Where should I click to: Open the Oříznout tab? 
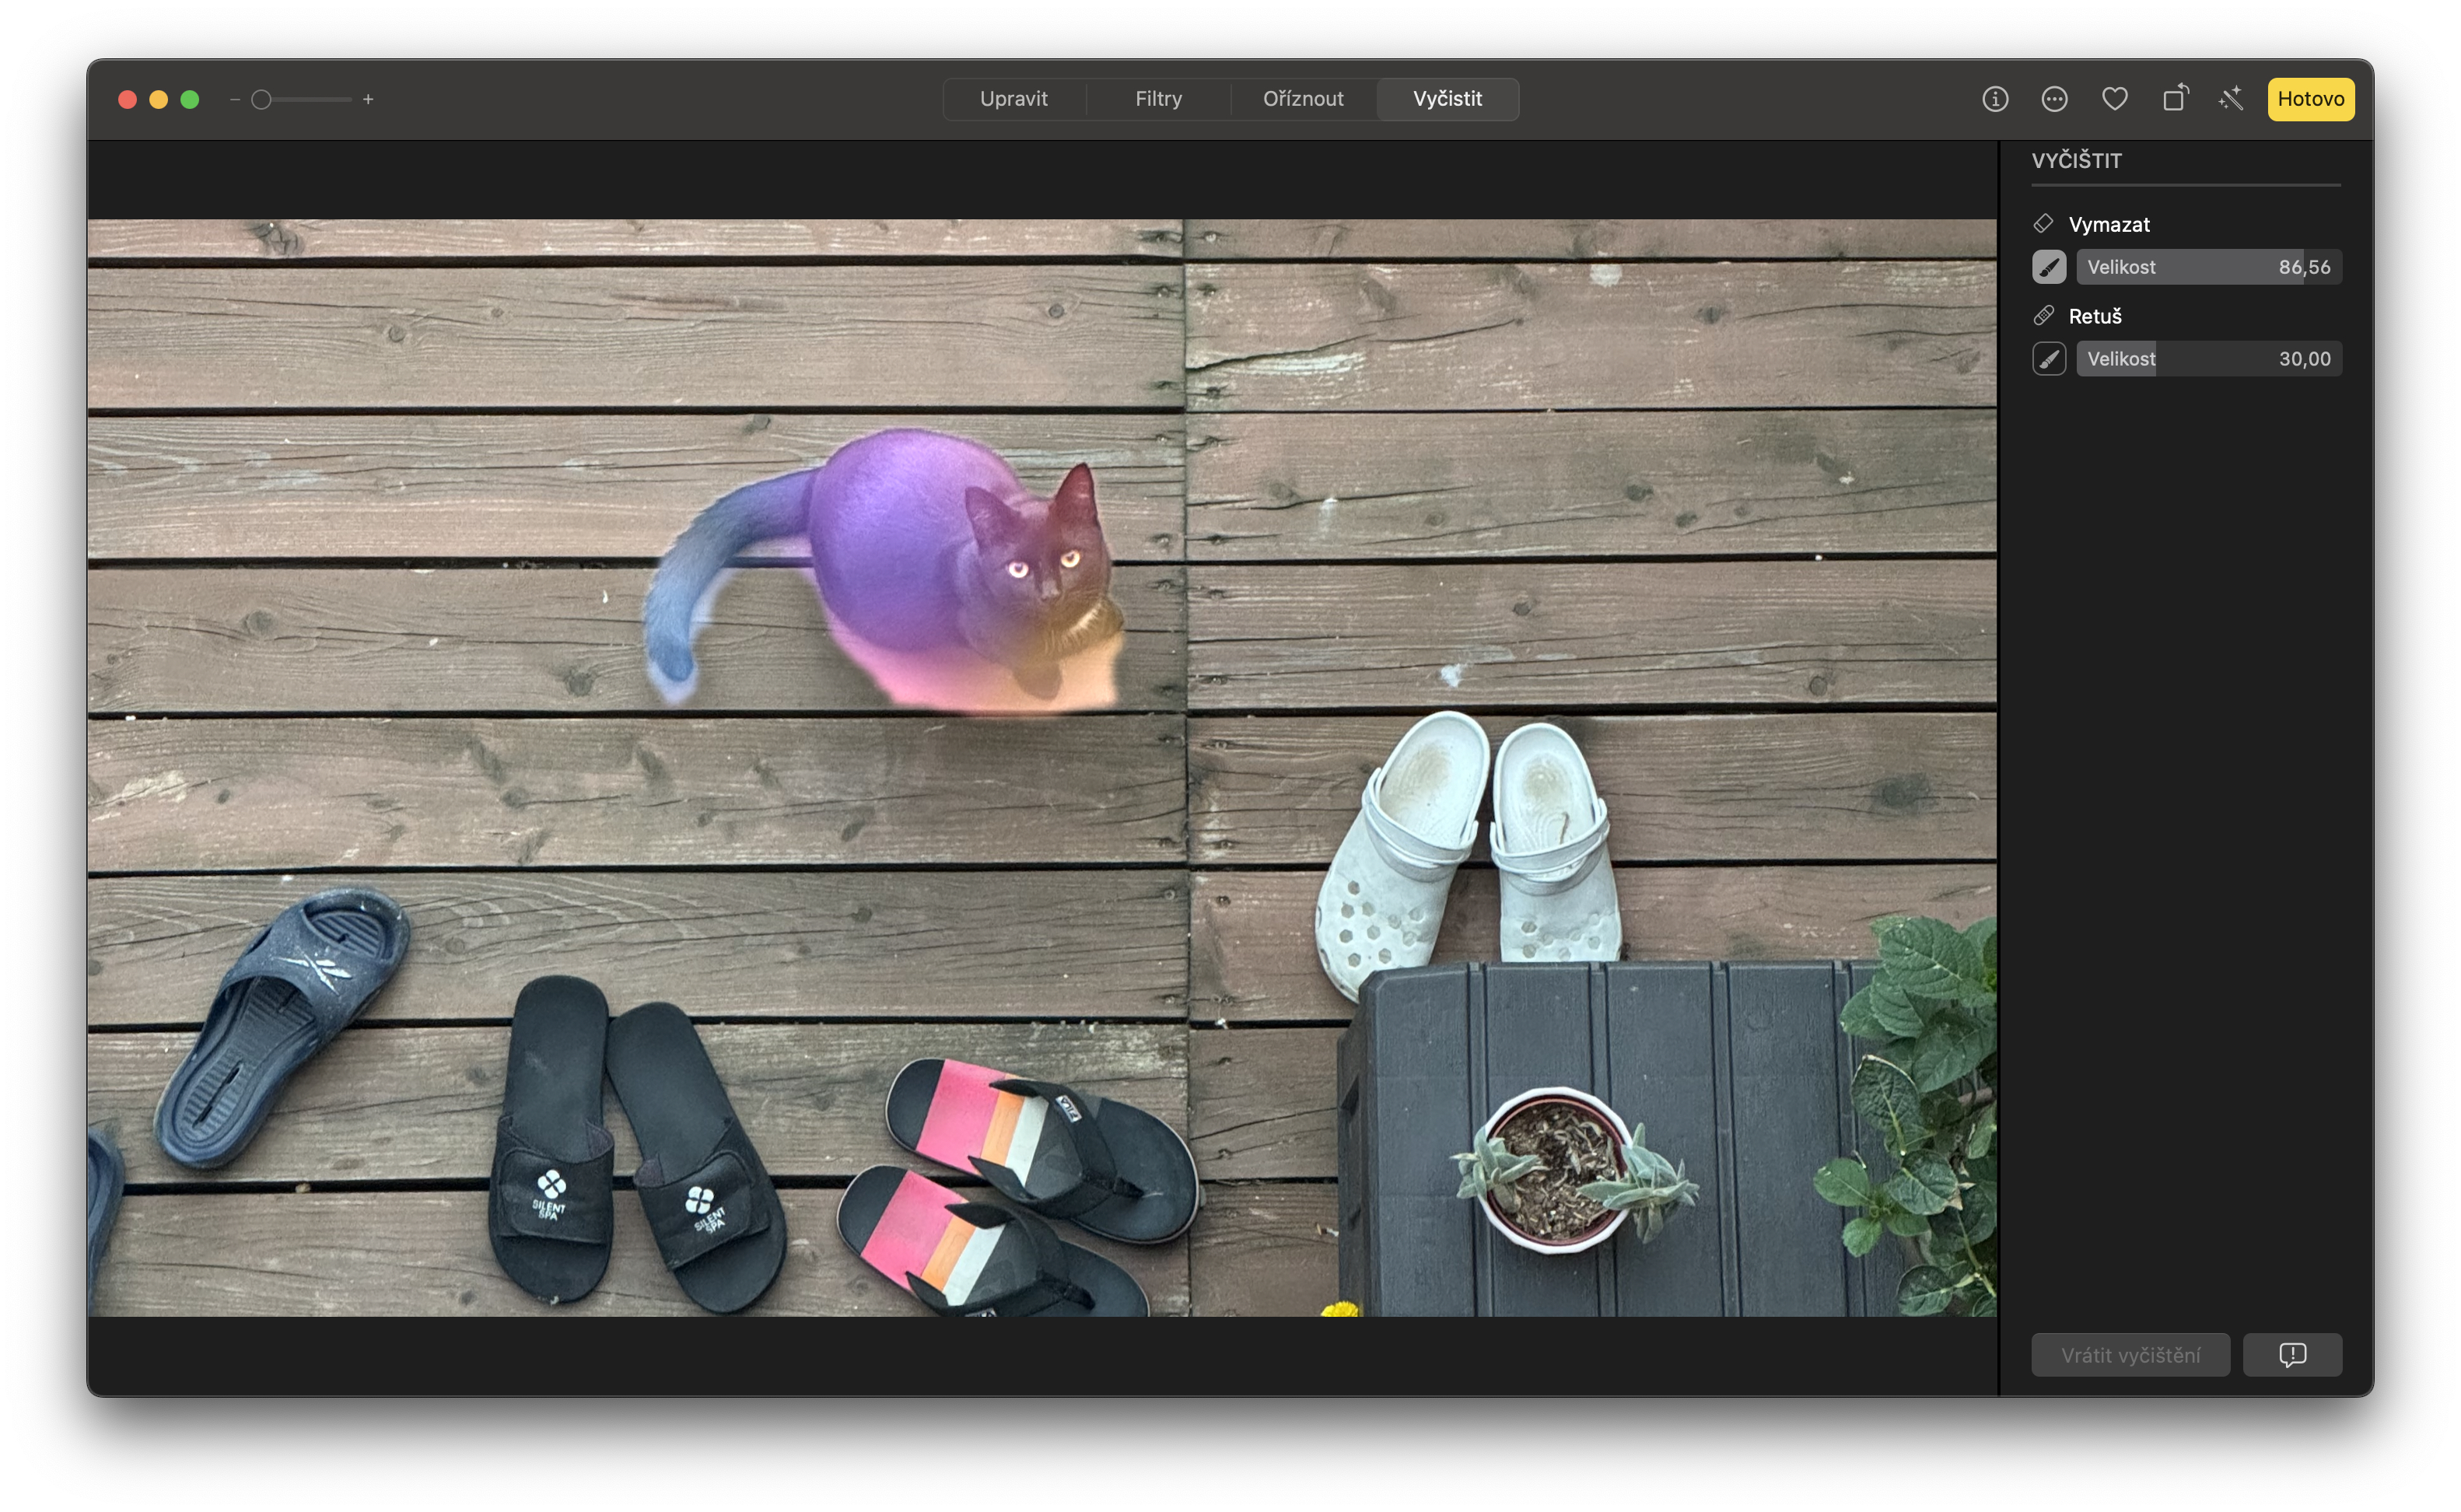[1302, 99]
